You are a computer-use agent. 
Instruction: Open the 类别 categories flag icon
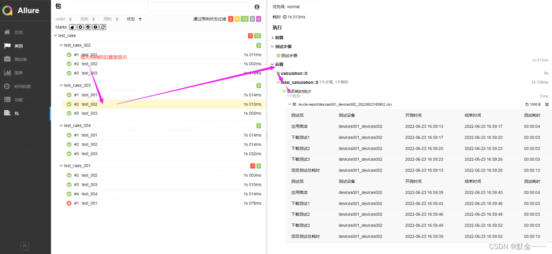click(7, 46)
